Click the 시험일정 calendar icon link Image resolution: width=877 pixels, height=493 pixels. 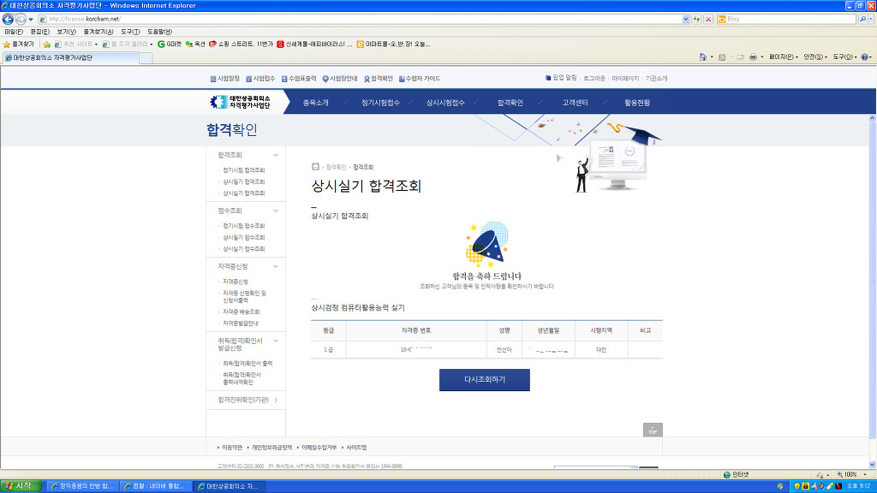(x=225, y=79)
